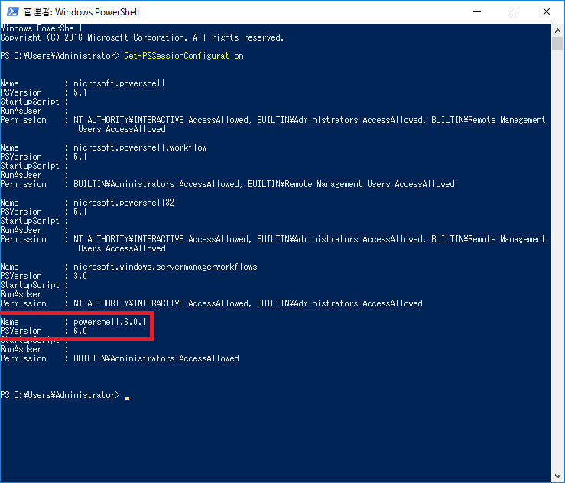Click the window title text
This screenshot has width=565, height=483.
(81, 12)
